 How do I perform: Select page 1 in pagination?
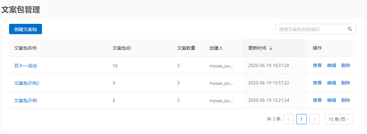pyautogui.click(x=301, y=119)
